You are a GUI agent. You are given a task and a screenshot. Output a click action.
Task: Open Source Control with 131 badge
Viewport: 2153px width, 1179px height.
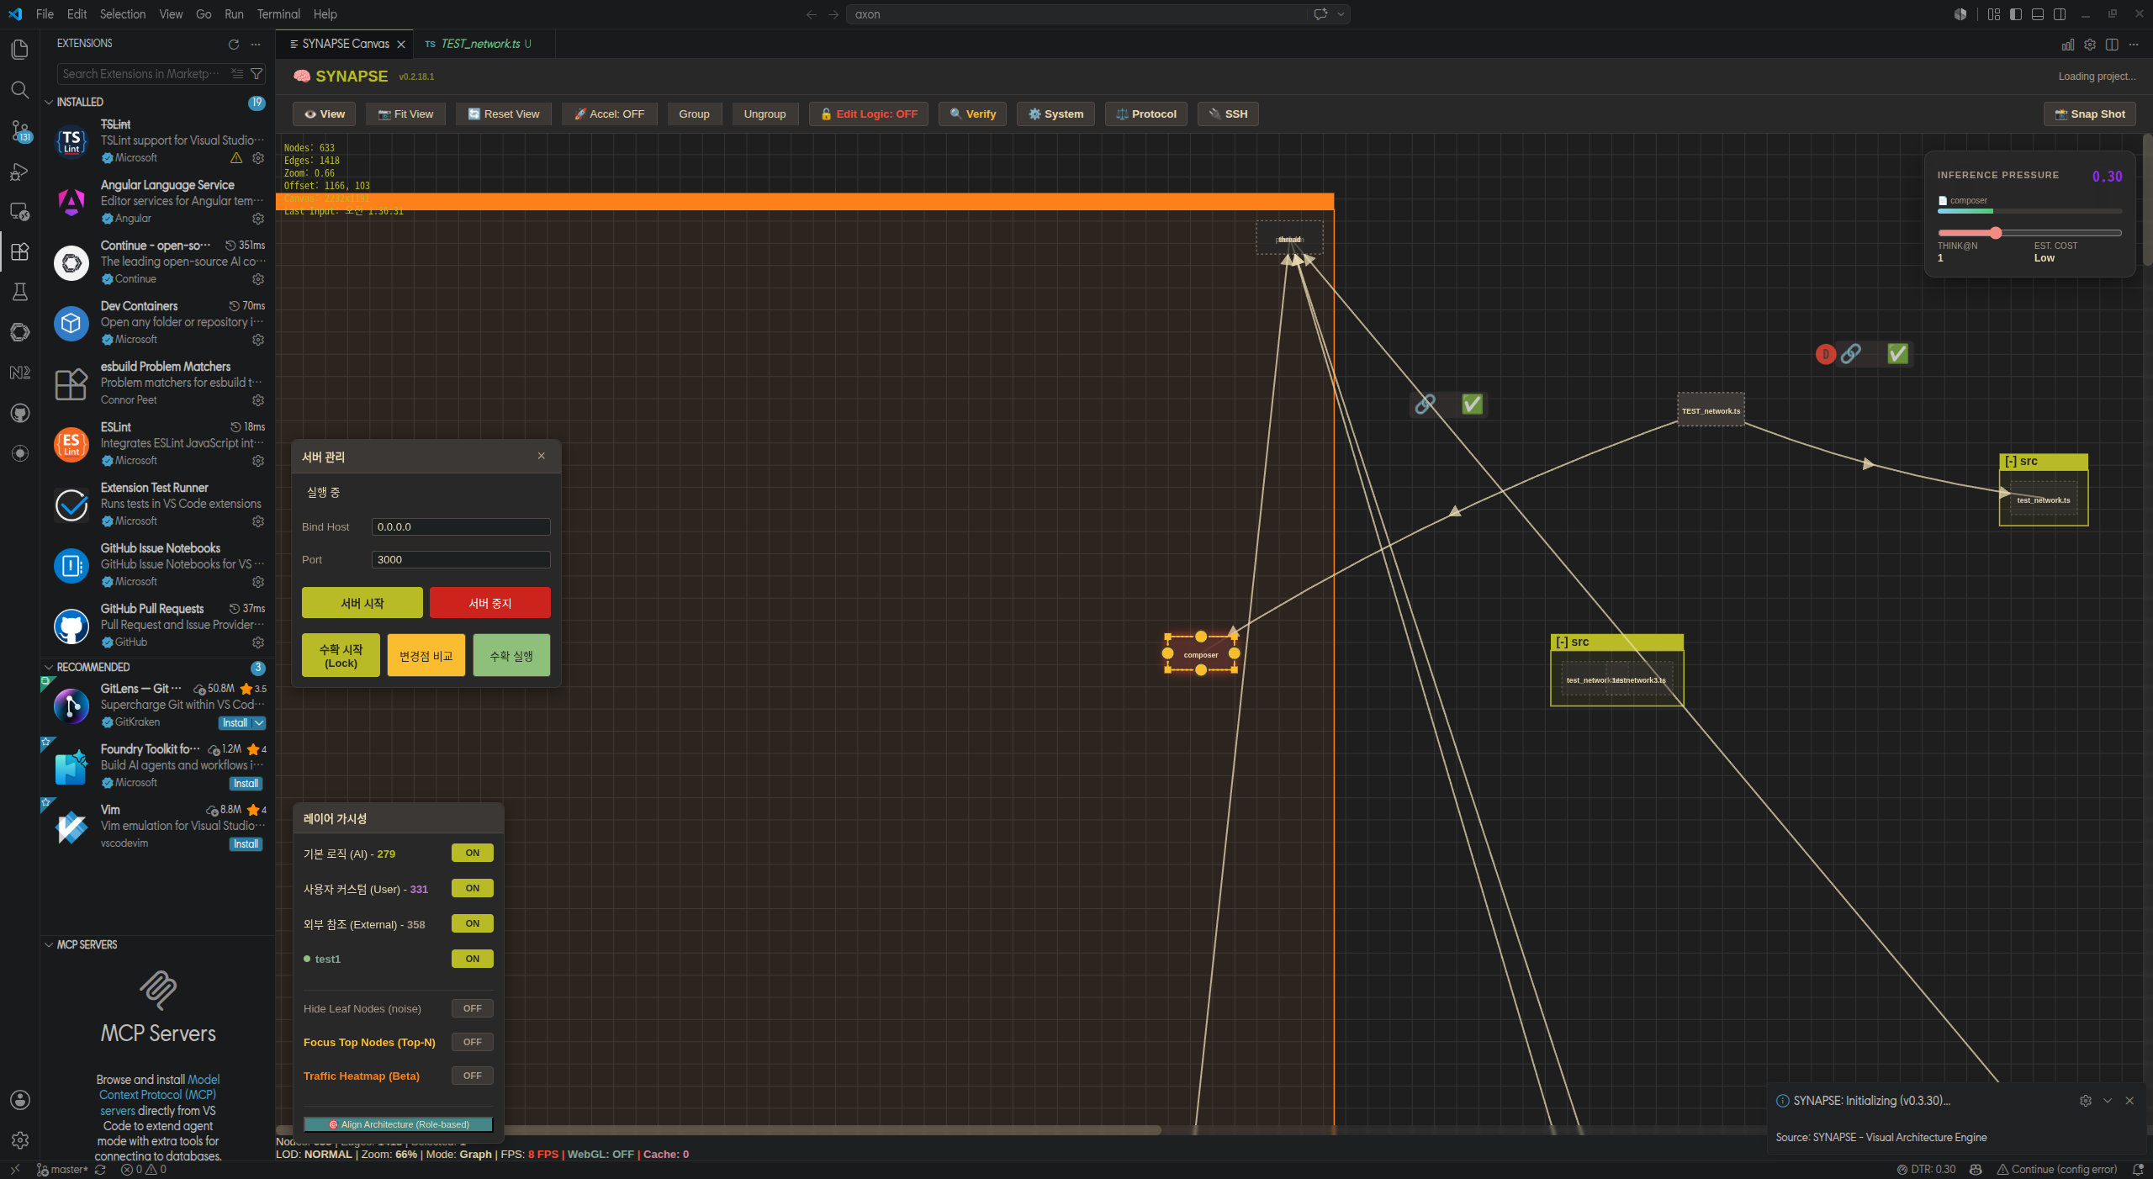19,130
